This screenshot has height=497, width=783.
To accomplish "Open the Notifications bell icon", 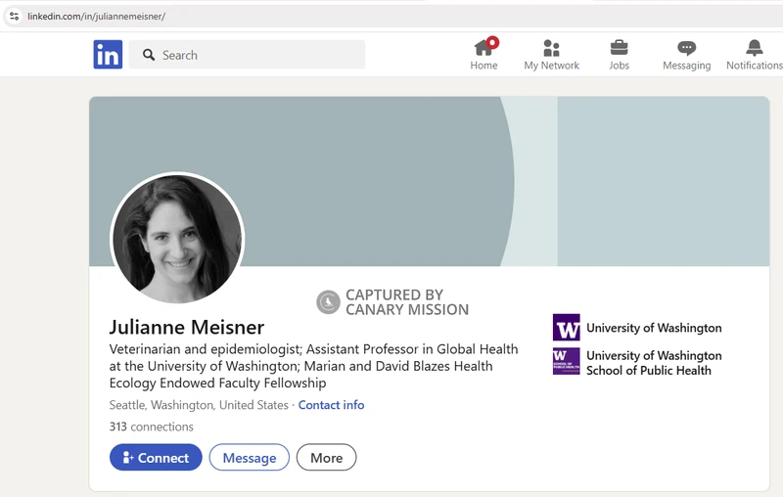I will (755, 48).
